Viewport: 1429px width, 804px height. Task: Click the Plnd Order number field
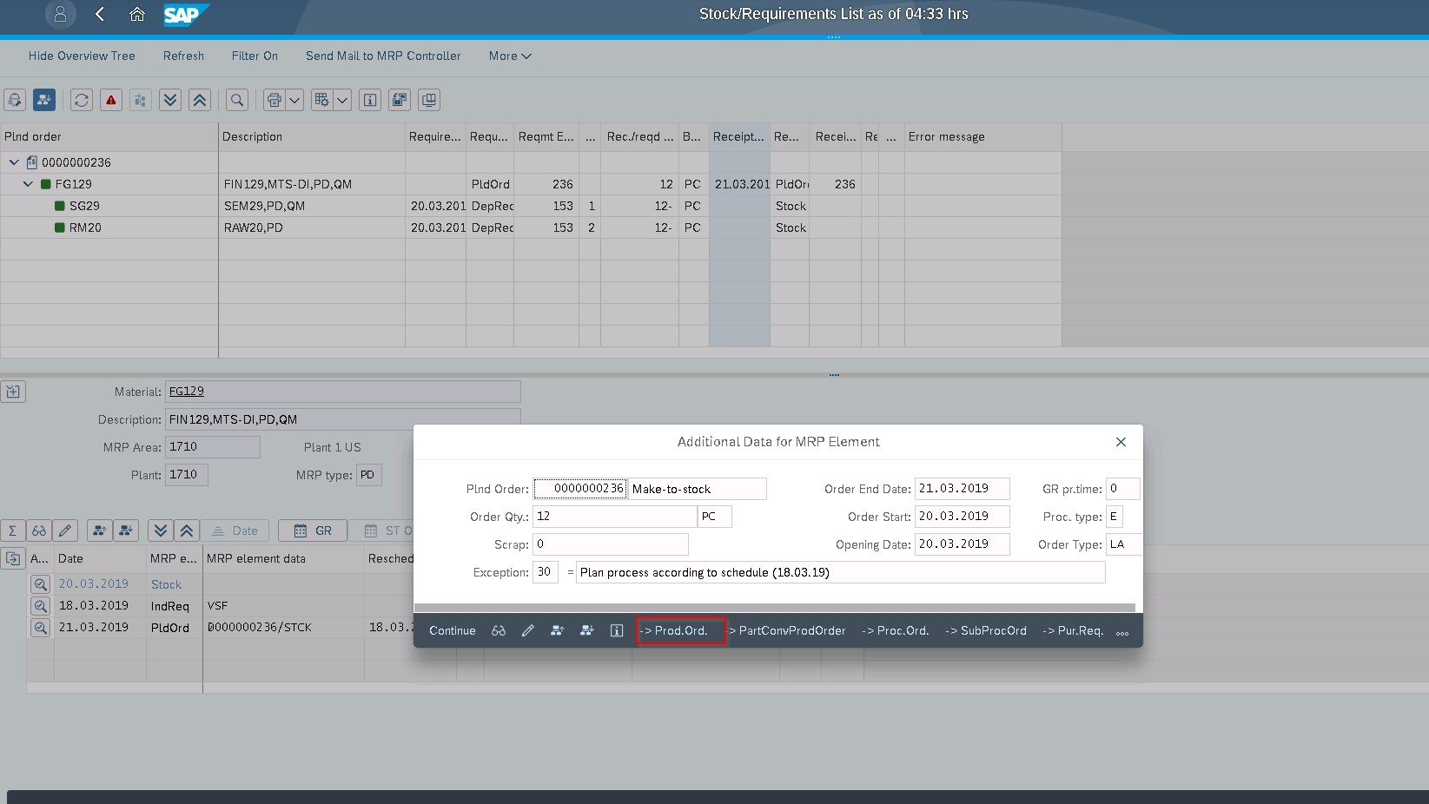point(580,489)
